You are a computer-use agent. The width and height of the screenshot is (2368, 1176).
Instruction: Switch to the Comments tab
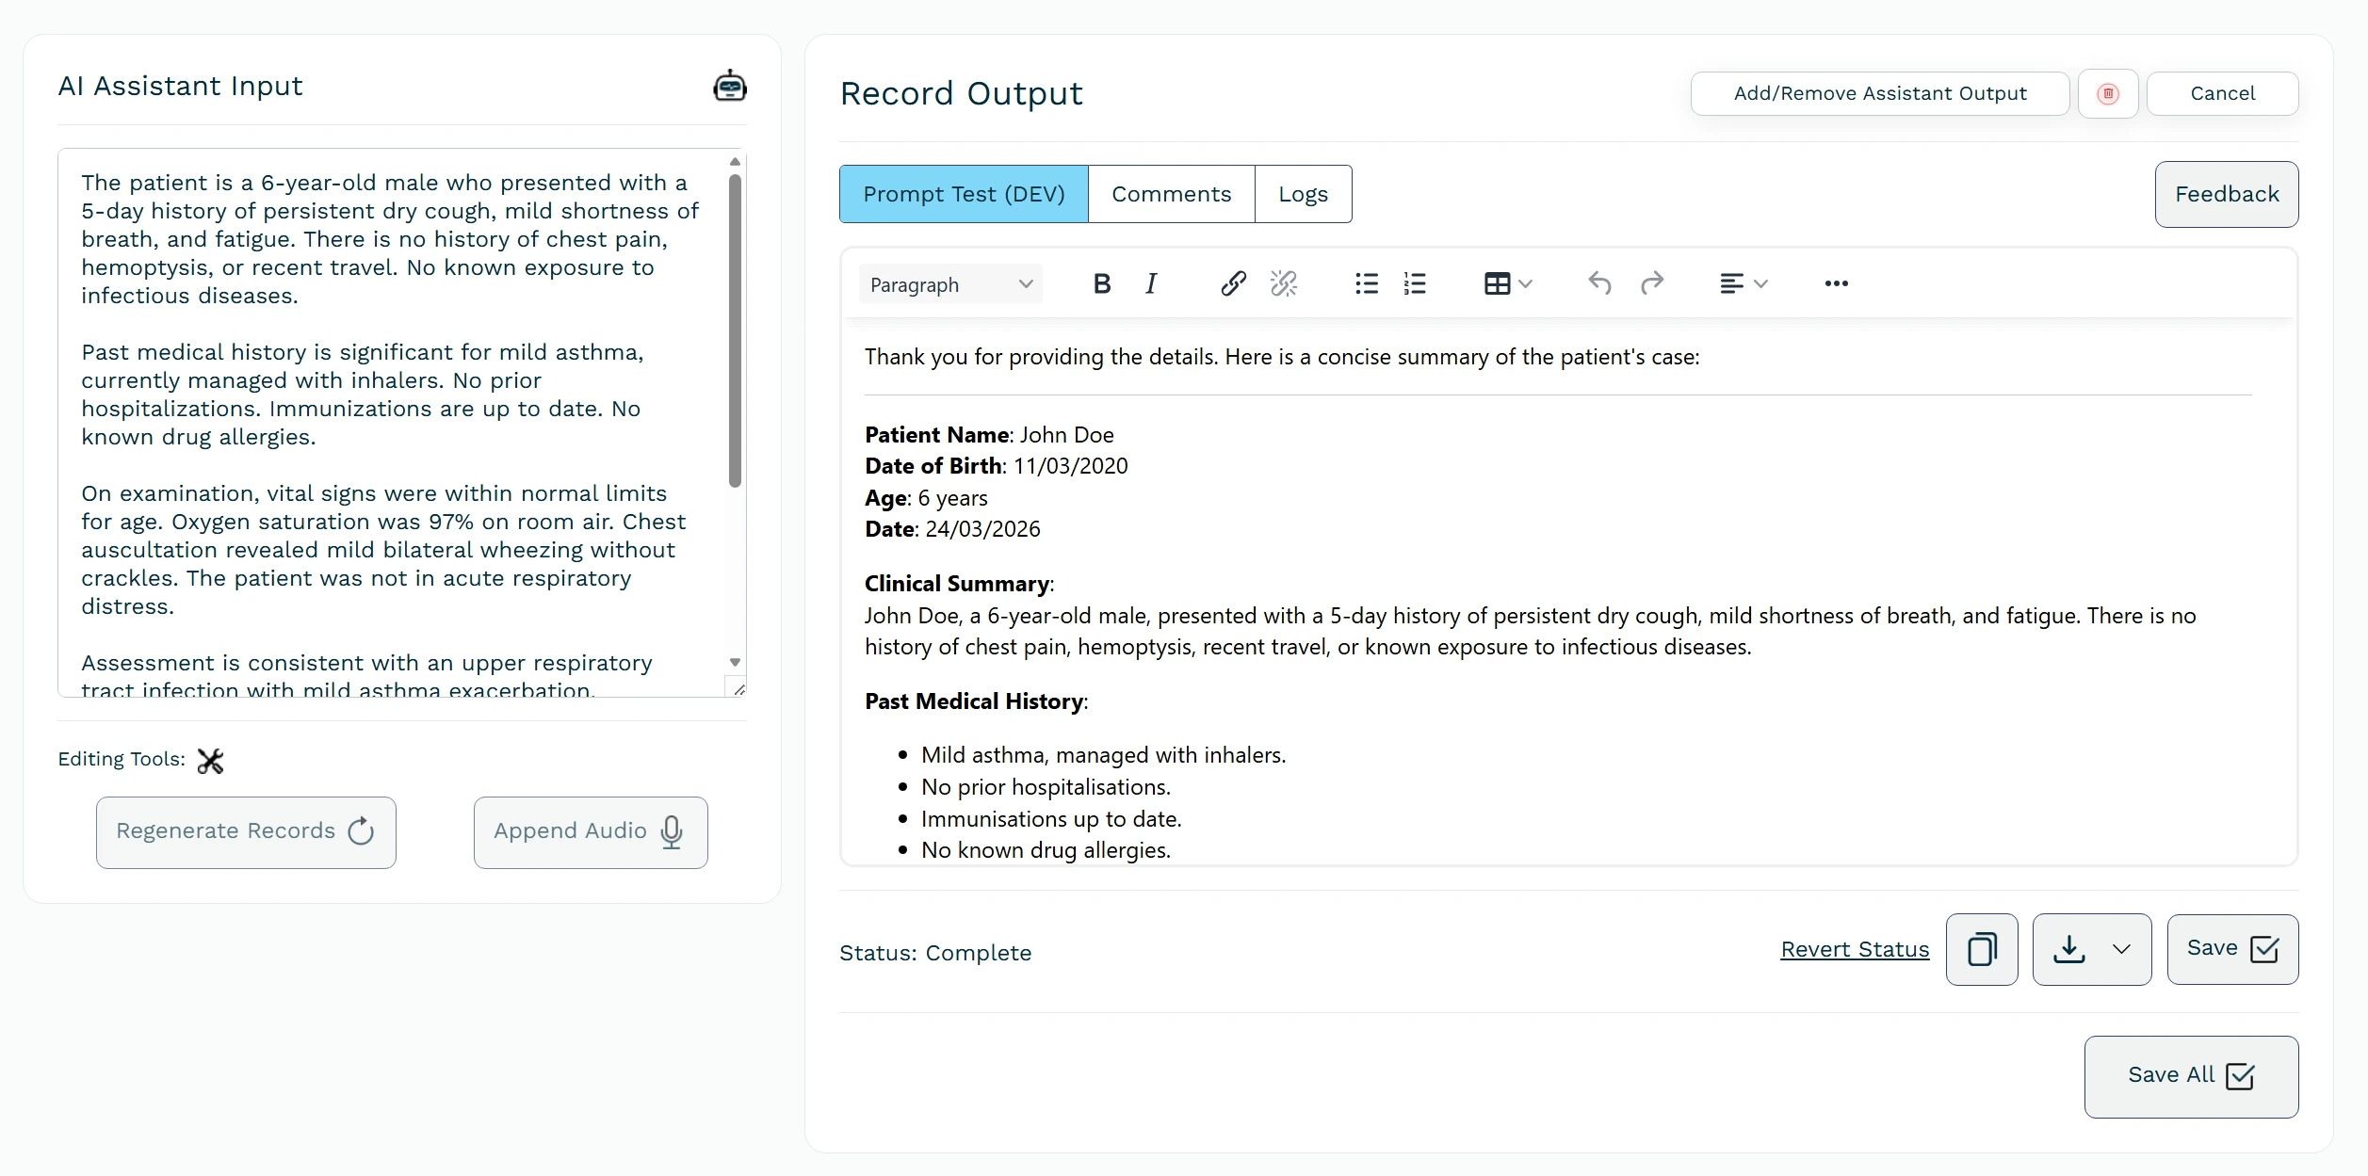click(1171, 194)
